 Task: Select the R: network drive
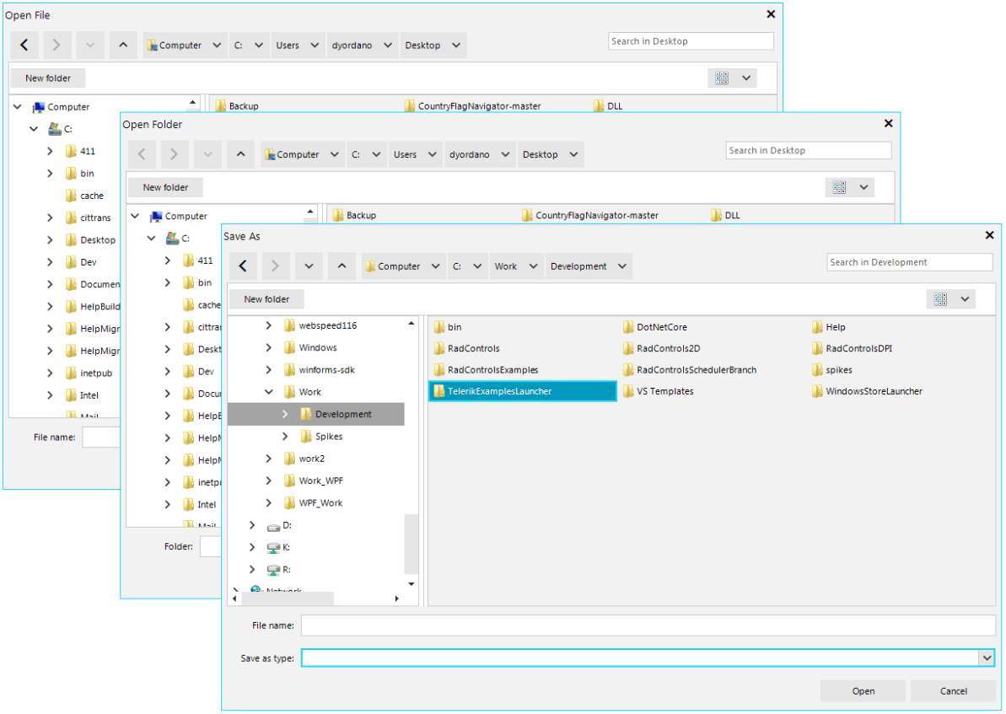[x=286, y=570]
